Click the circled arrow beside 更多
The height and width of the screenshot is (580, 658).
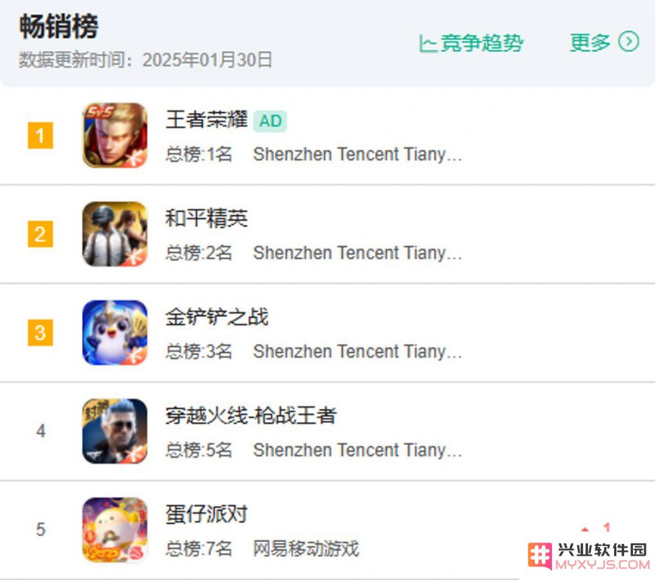pyautogui.click(x=628, y=42)
